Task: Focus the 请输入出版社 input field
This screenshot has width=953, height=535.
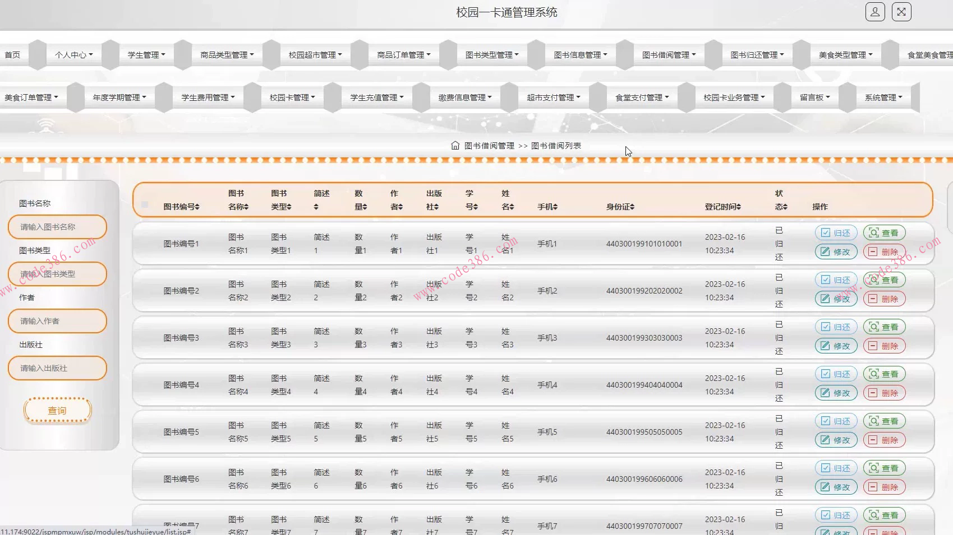Action: click(x=57, y=368)
